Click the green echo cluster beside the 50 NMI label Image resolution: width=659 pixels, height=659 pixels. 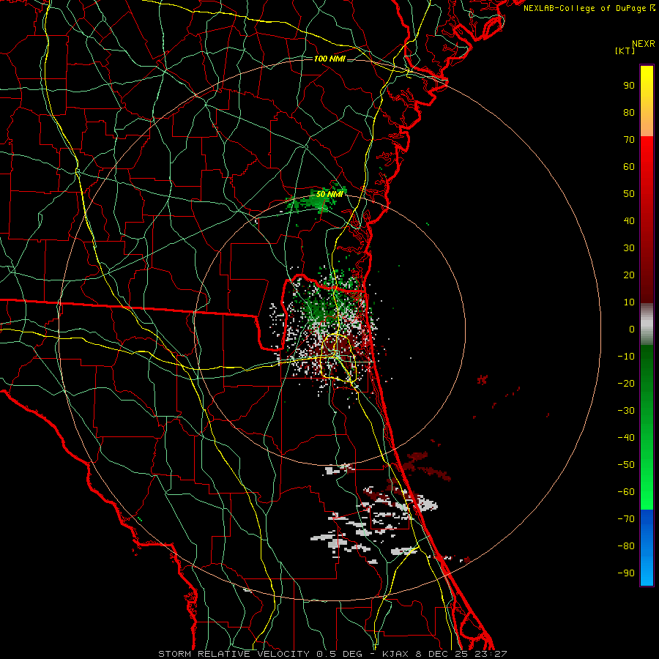click(x=317, y=200)
